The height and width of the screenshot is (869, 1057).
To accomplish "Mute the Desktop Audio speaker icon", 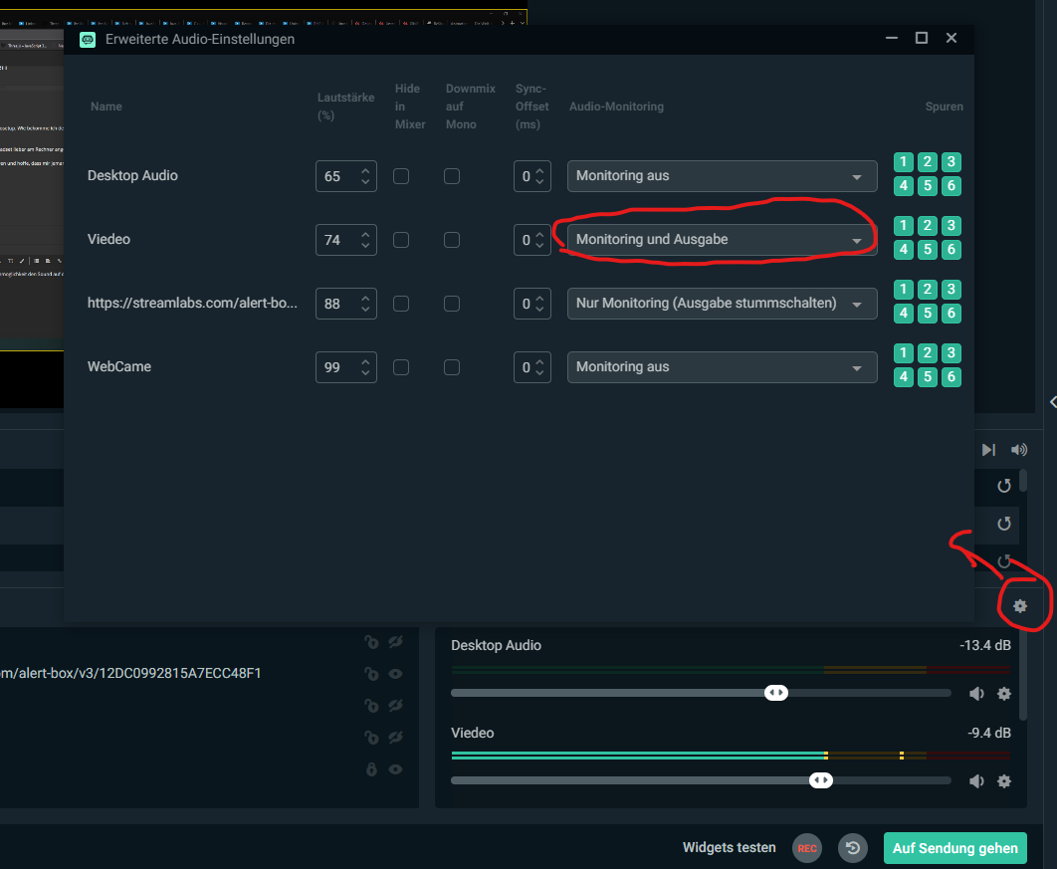I will point(976,694).
